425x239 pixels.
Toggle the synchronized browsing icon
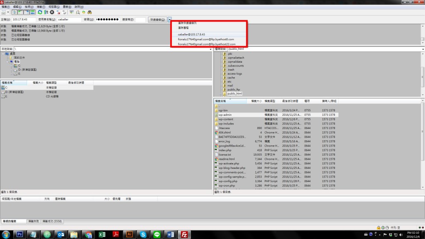pyautogui.click(x=84, y=12)
